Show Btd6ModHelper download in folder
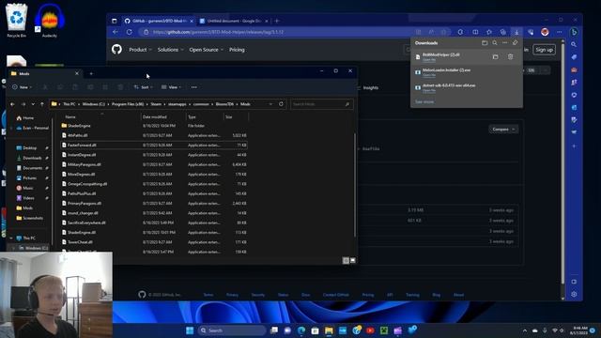The width and height of the screenshot is (601, 338). click(x=495, y=56)
